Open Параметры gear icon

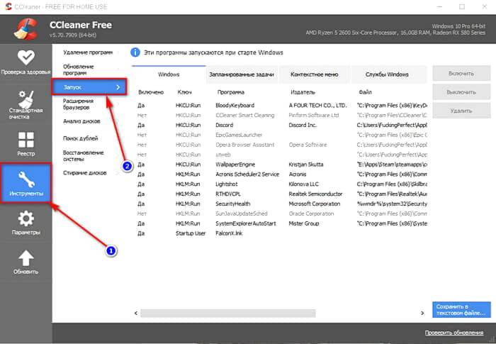pos(26,219)
